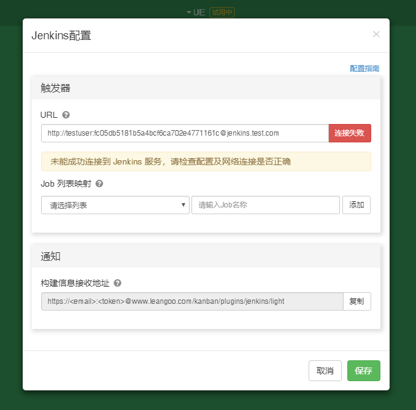
Task: Click the red 连接失败 button
Action: 350,133
